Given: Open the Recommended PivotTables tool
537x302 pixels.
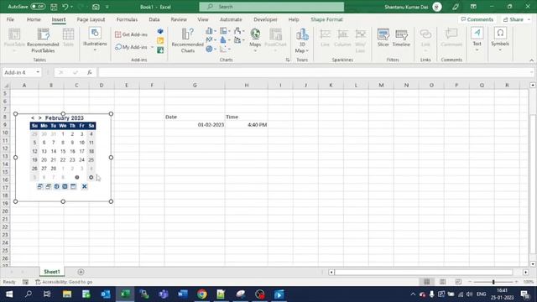Looking at the screenshot, I should coord(43,40).
